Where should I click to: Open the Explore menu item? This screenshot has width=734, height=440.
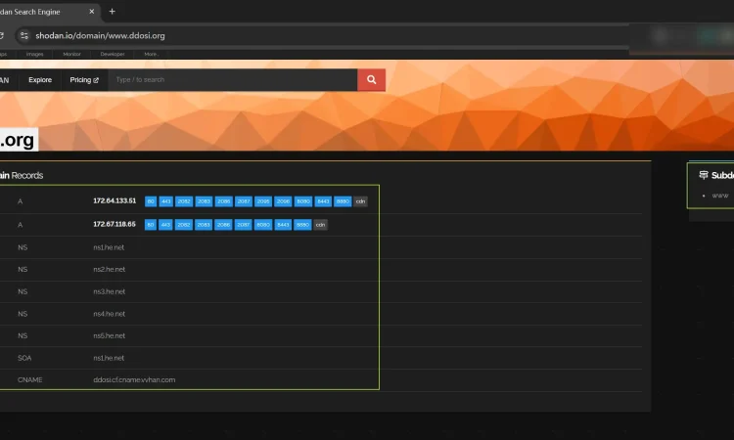(40, 80)
